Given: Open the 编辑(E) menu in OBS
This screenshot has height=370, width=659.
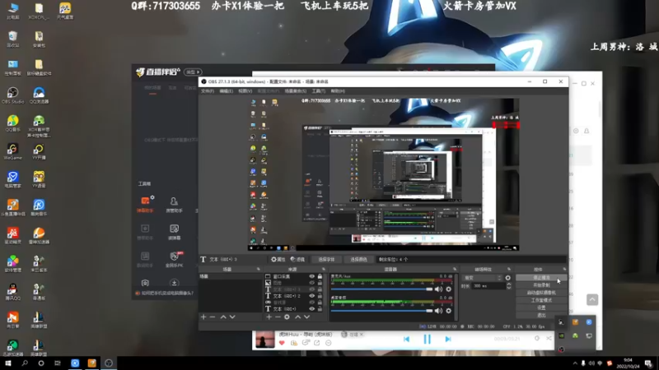Looking at the screenshot, I should tap(226, 91).
